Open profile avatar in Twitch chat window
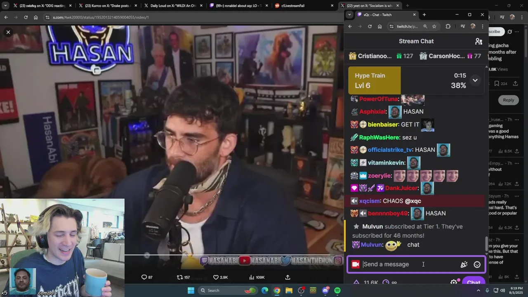528x297 pixels. (x=473, y=26)
